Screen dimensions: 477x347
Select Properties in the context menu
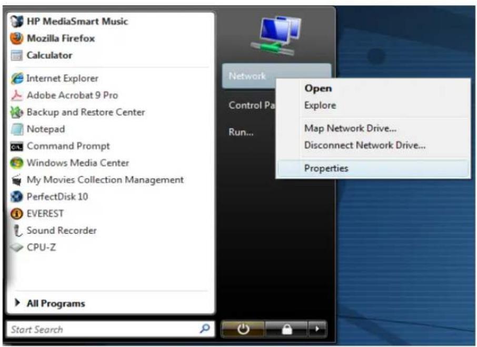tap(373, 168)
